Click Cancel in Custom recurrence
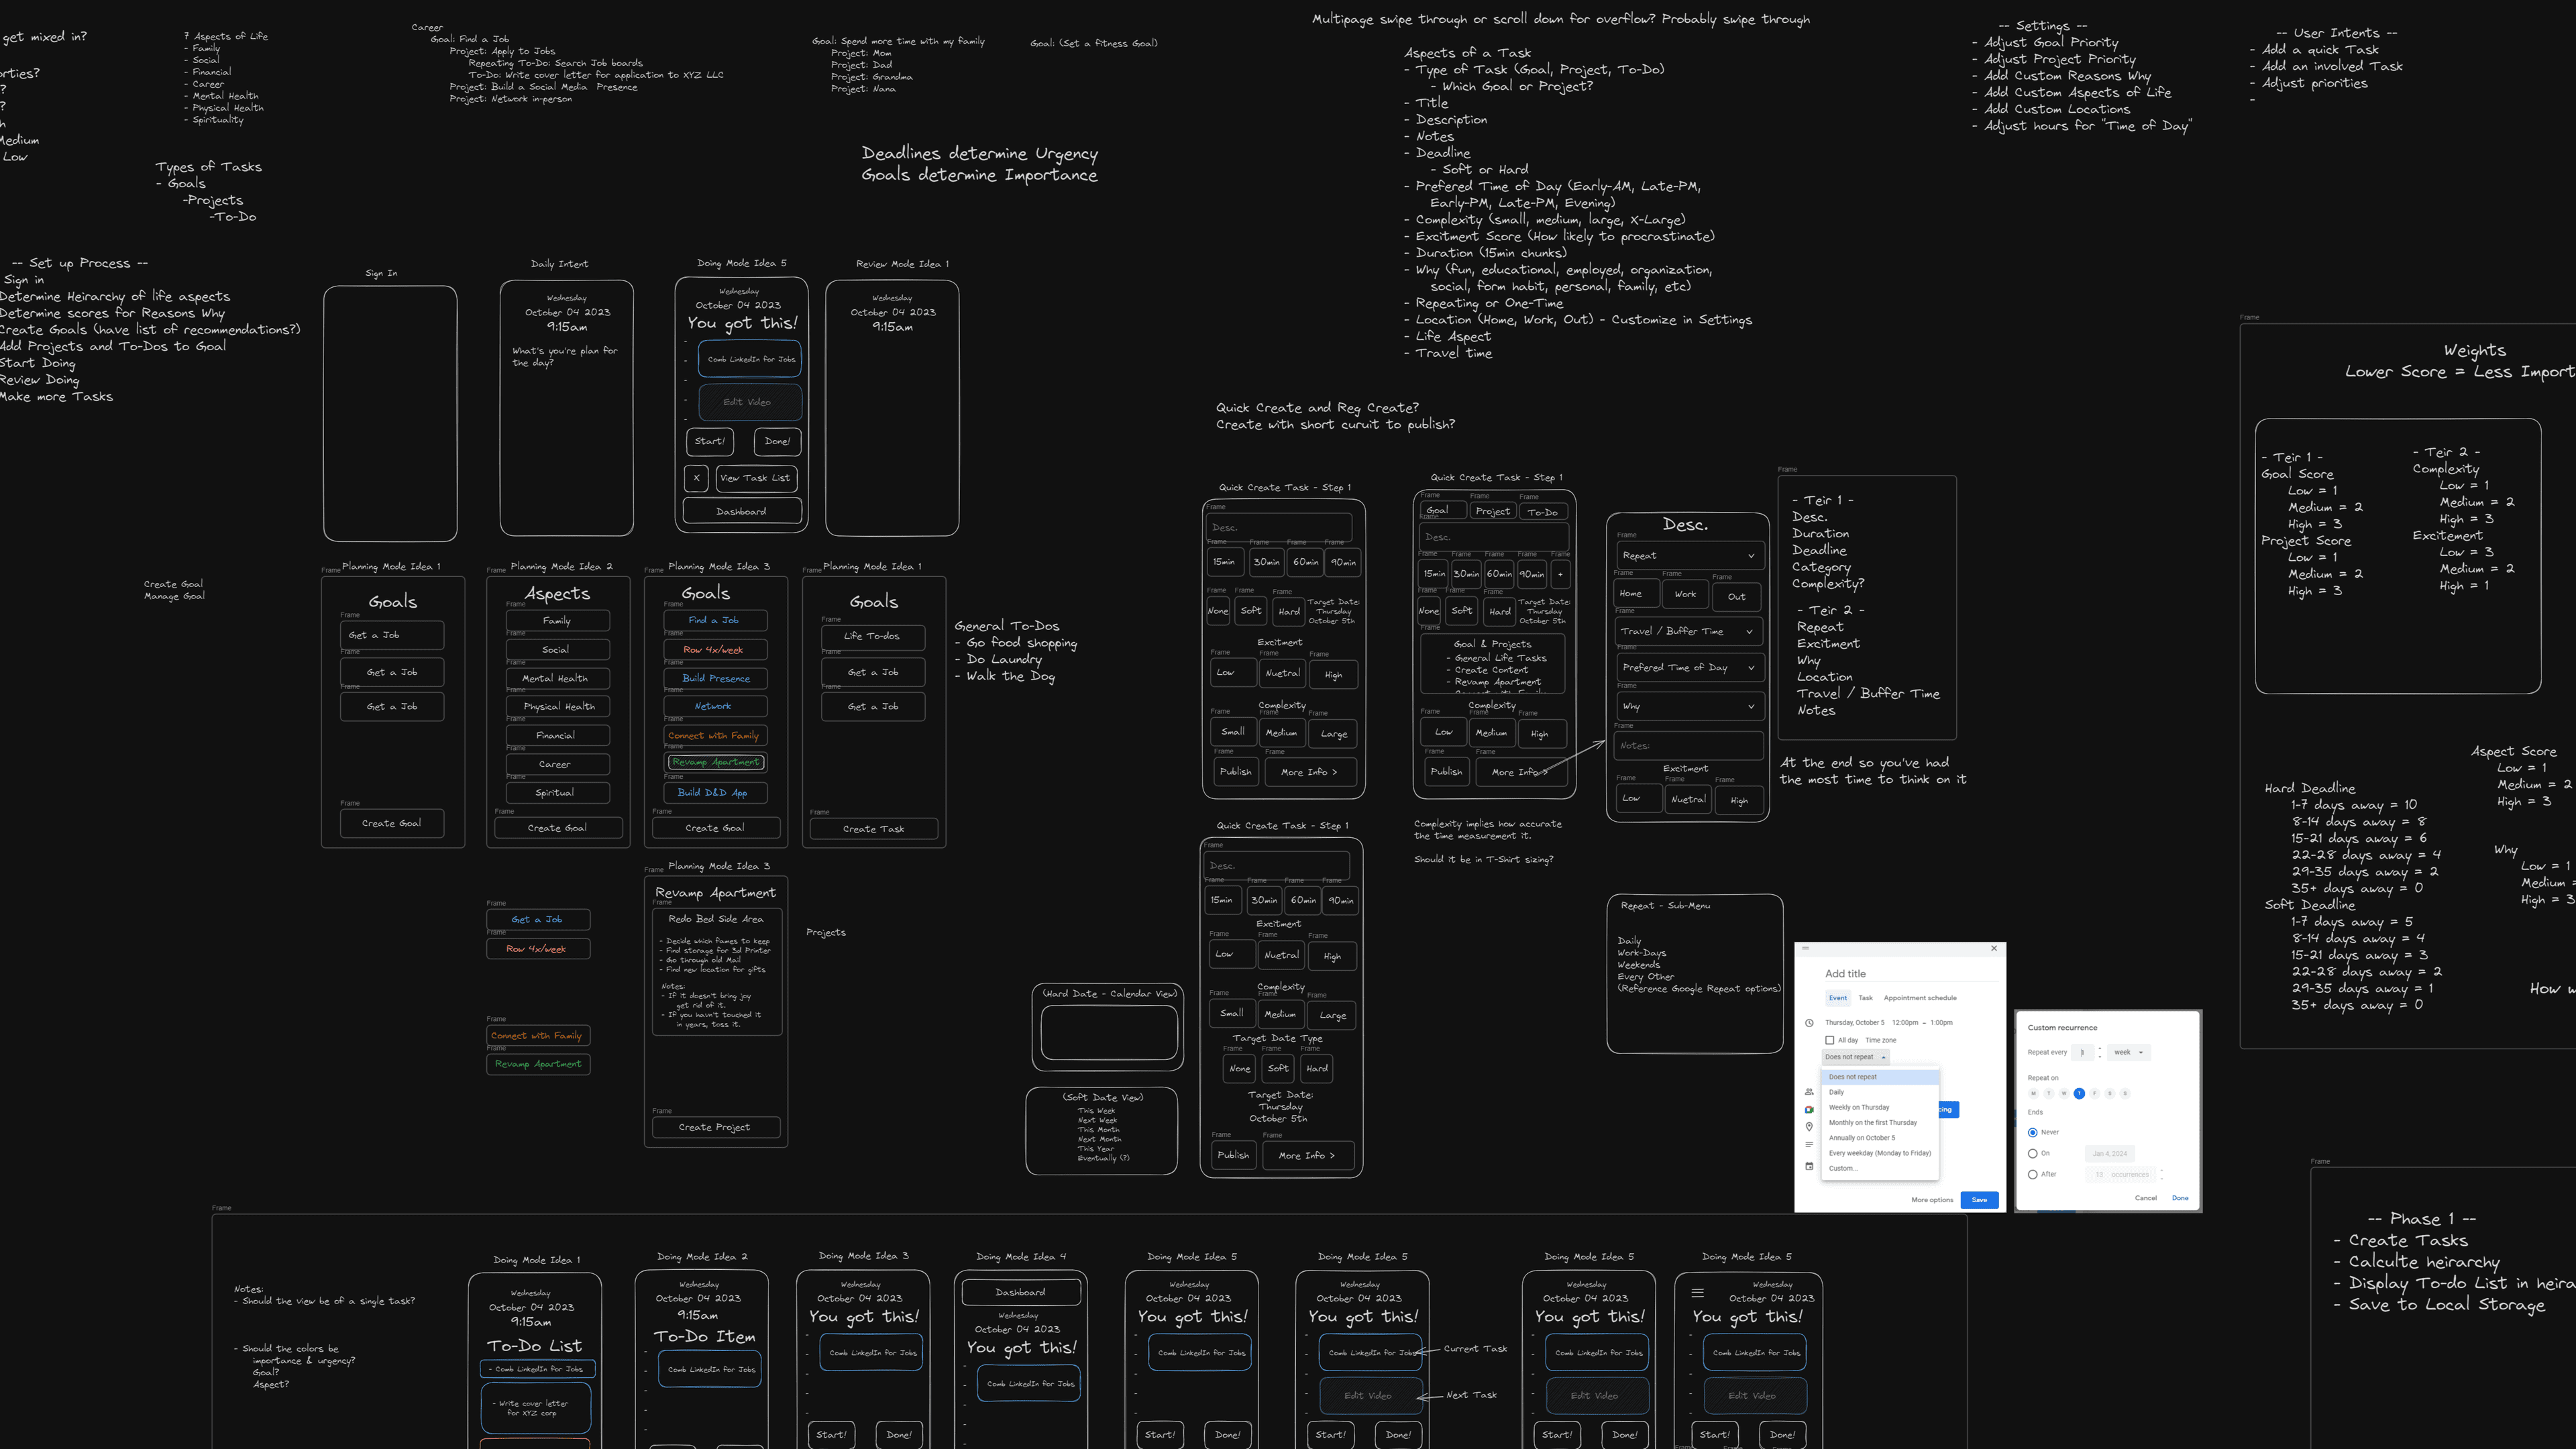 (x=2146, y=1198)
